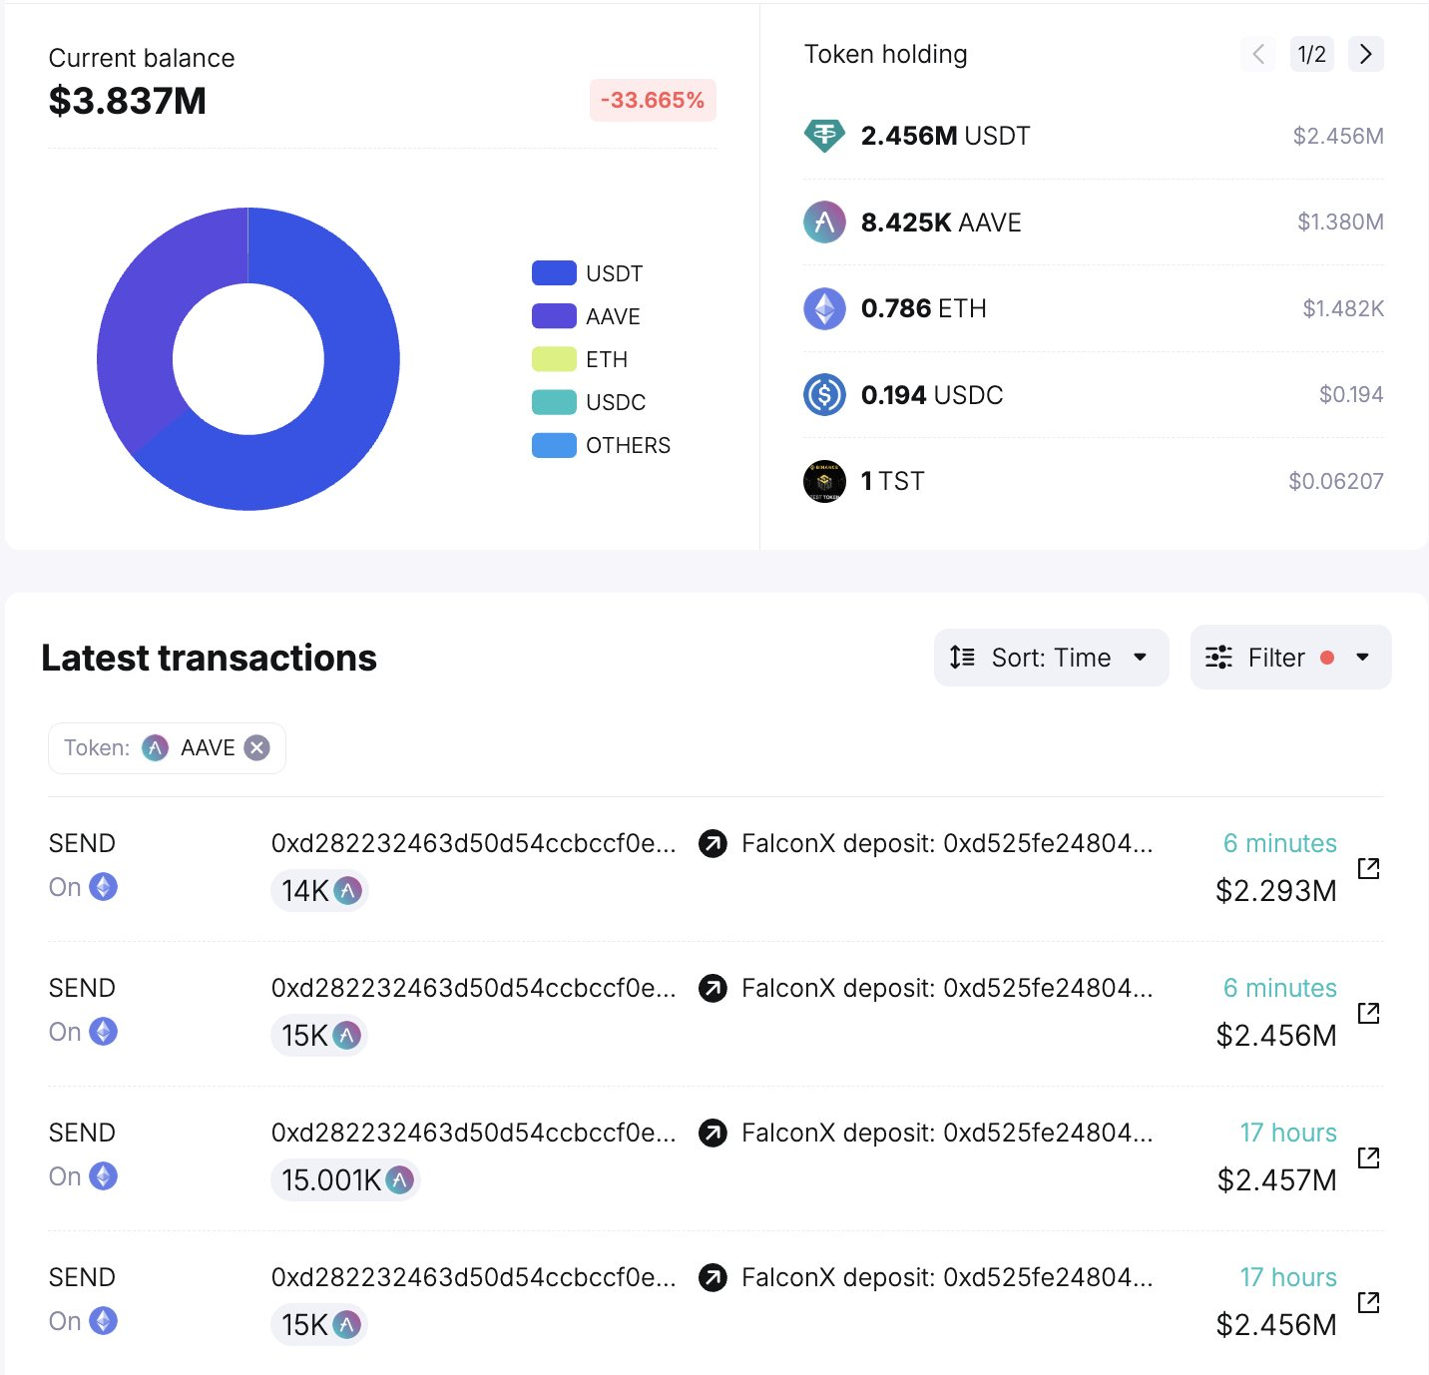Click the USDC token icon in holdings
This screenshot has height=1375, width=1429.
pyautogui.click(x=824, y=395)
